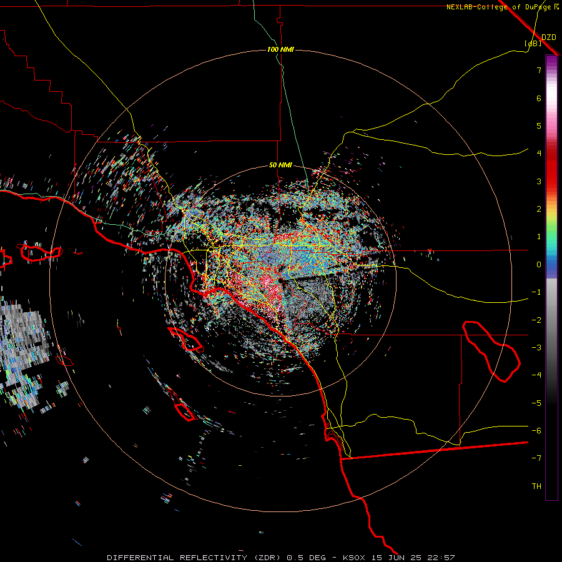Click the -4 value on the color scale
This screenshot has width=562, height=562.
tap(536, 375)
